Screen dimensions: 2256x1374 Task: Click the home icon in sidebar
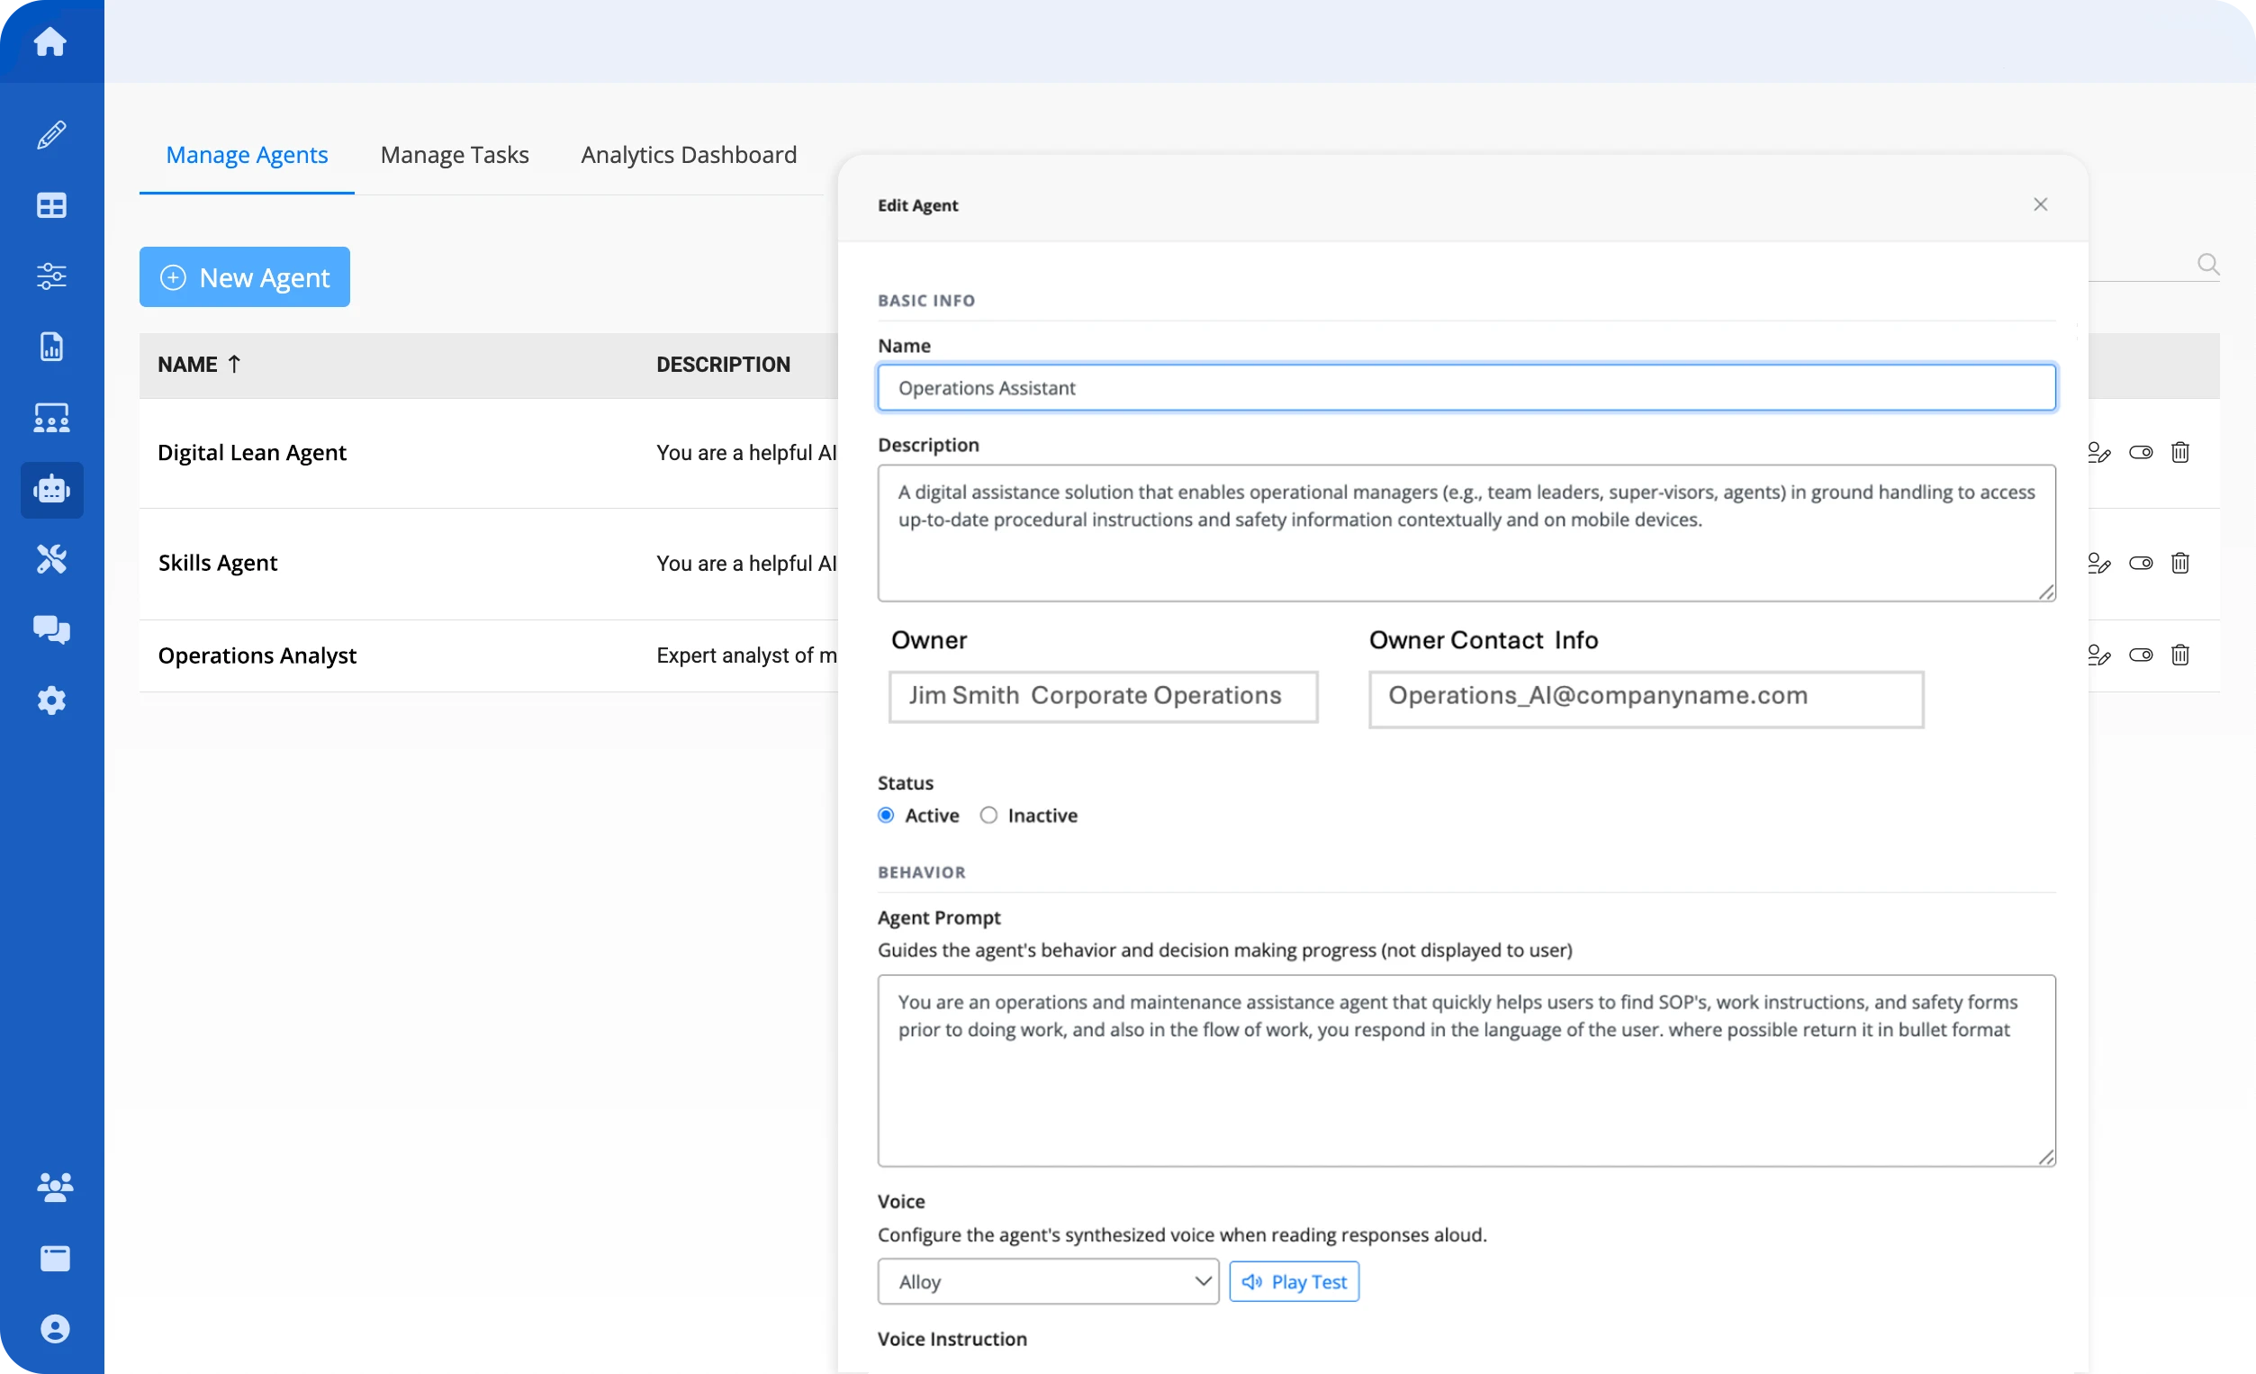coord(50,41)
